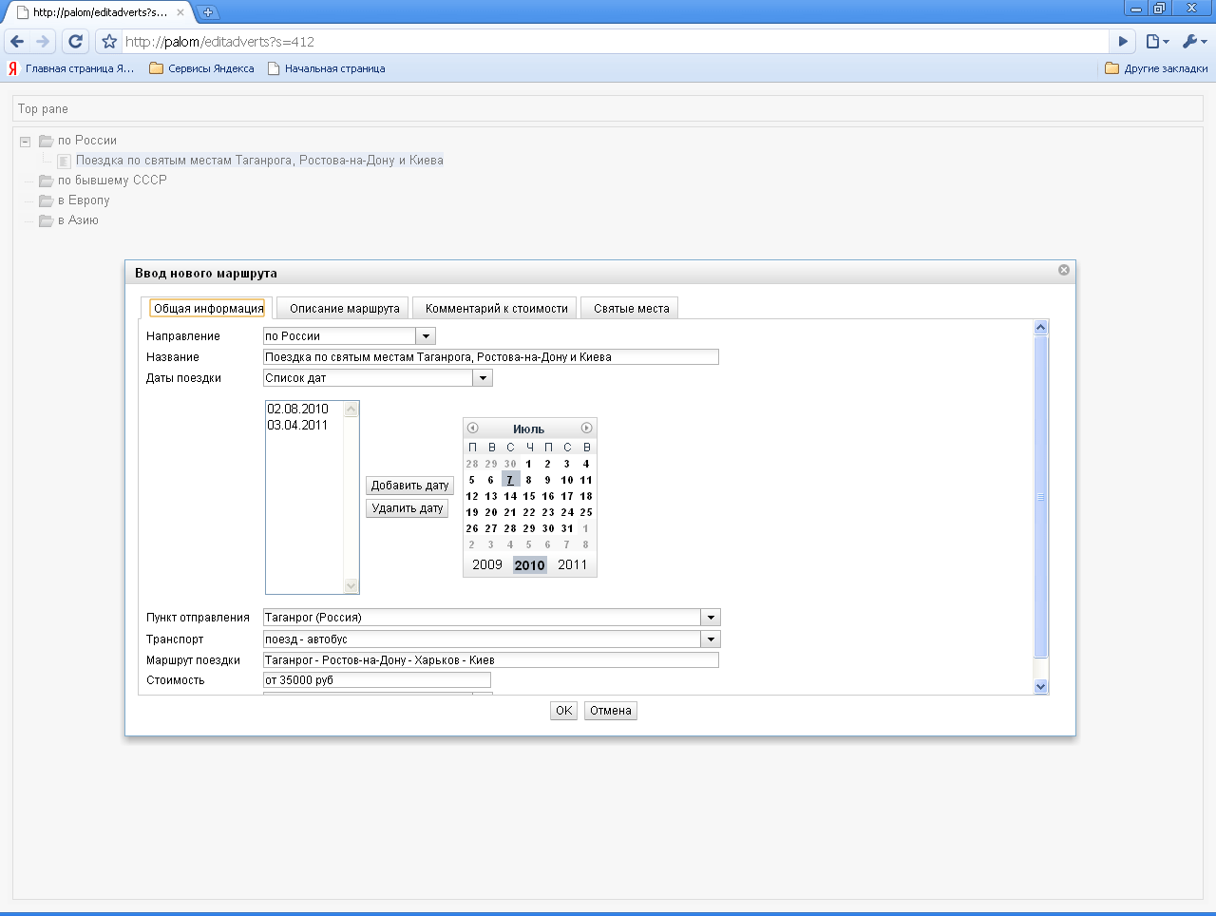
Task: Open the 'Святые места' tab
Action: pyautogui.click(x=631, y=309)
